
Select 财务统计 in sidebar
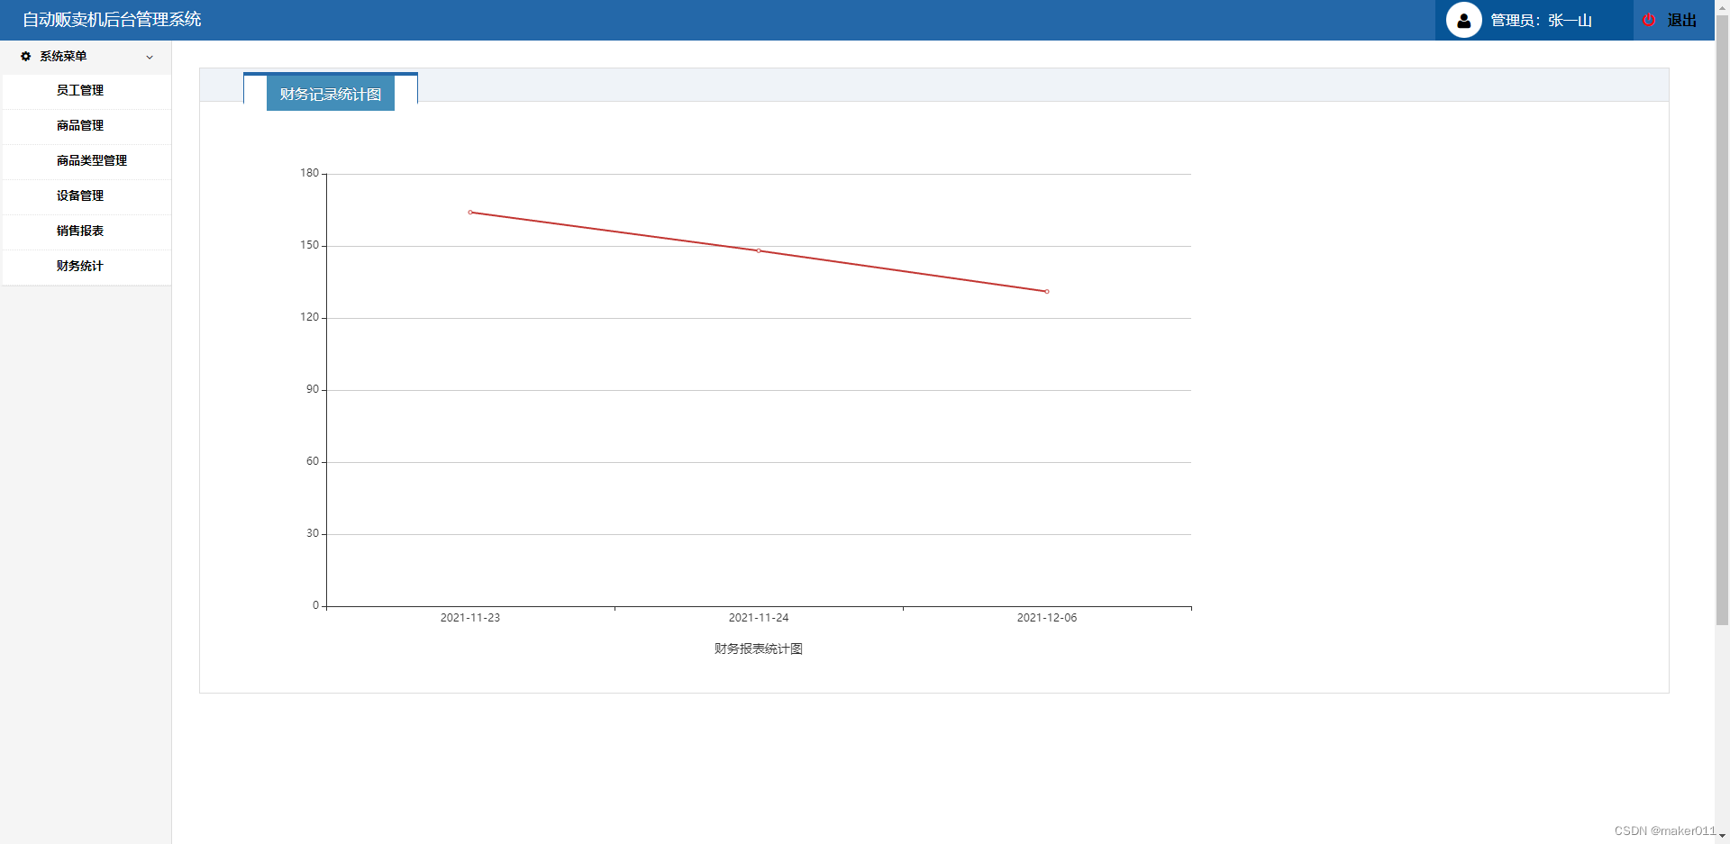[86, 266]
